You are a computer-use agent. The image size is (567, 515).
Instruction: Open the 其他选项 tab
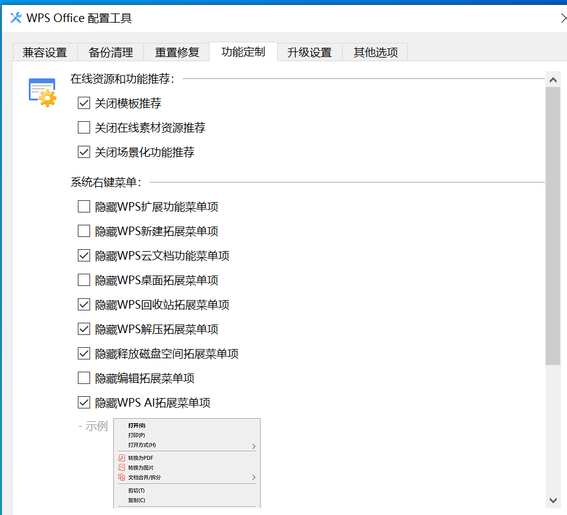[375, 53]
